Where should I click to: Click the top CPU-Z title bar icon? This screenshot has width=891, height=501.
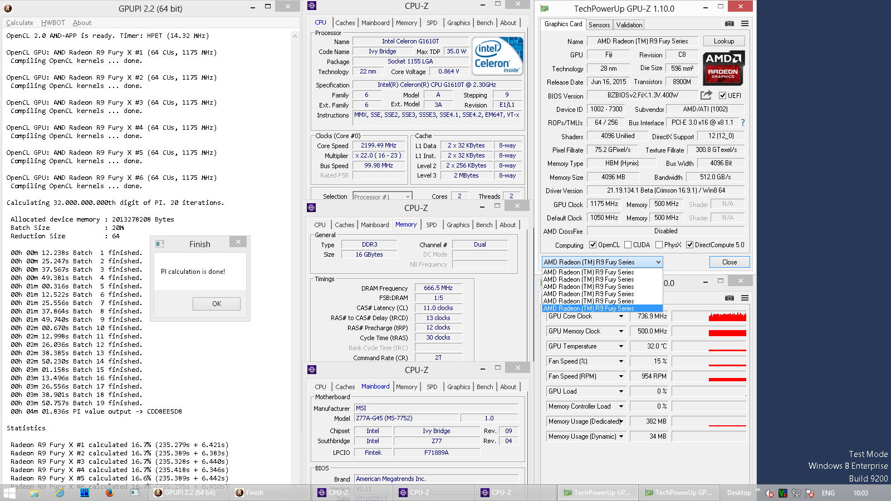click(311, 6)
